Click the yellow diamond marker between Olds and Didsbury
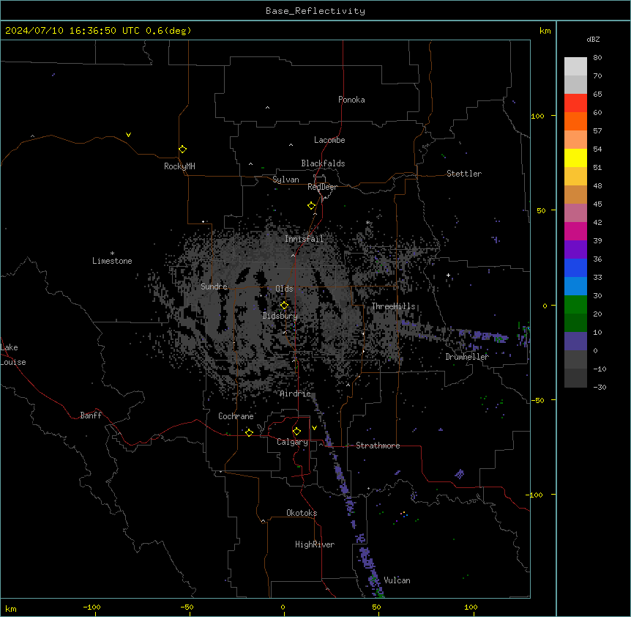631x617 pixels. click(284, 306)
